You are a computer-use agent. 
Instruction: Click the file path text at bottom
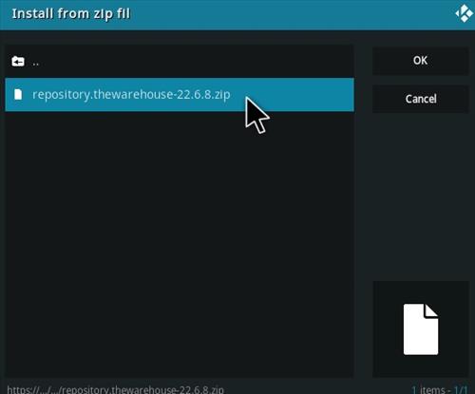(115, 389)
